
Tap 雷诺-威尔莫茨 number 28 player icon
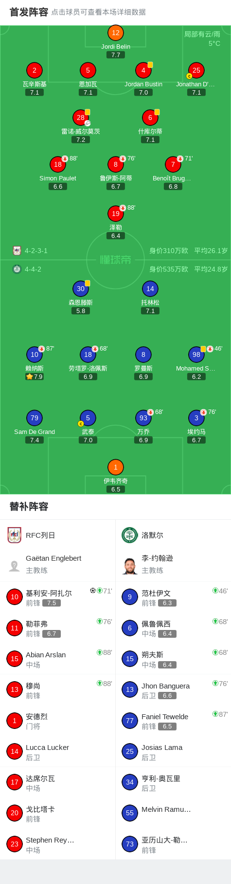[x=81, y=118]
